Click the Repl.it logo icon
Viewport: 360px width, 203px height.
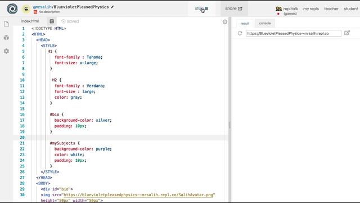12,8
